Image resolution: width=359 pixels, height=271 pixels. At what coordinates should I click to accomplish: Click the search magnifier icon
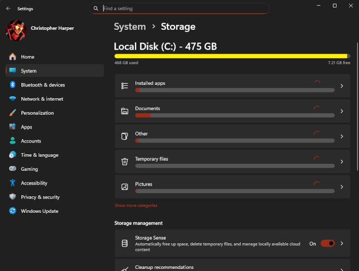(x=96, y=9)
